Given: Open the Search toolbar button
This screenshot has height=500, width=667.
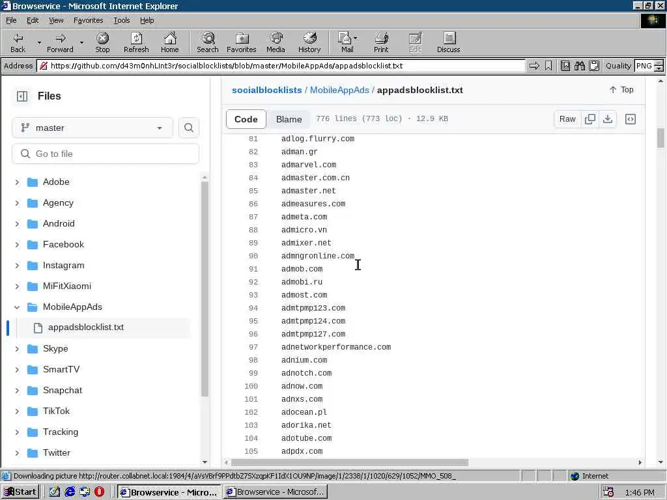Looking at the screenshot, I should click(x=208, y=42).
